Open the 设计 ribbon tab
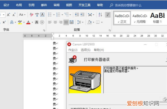The height and width of the screenshot is (109, 167). (6, 5)
